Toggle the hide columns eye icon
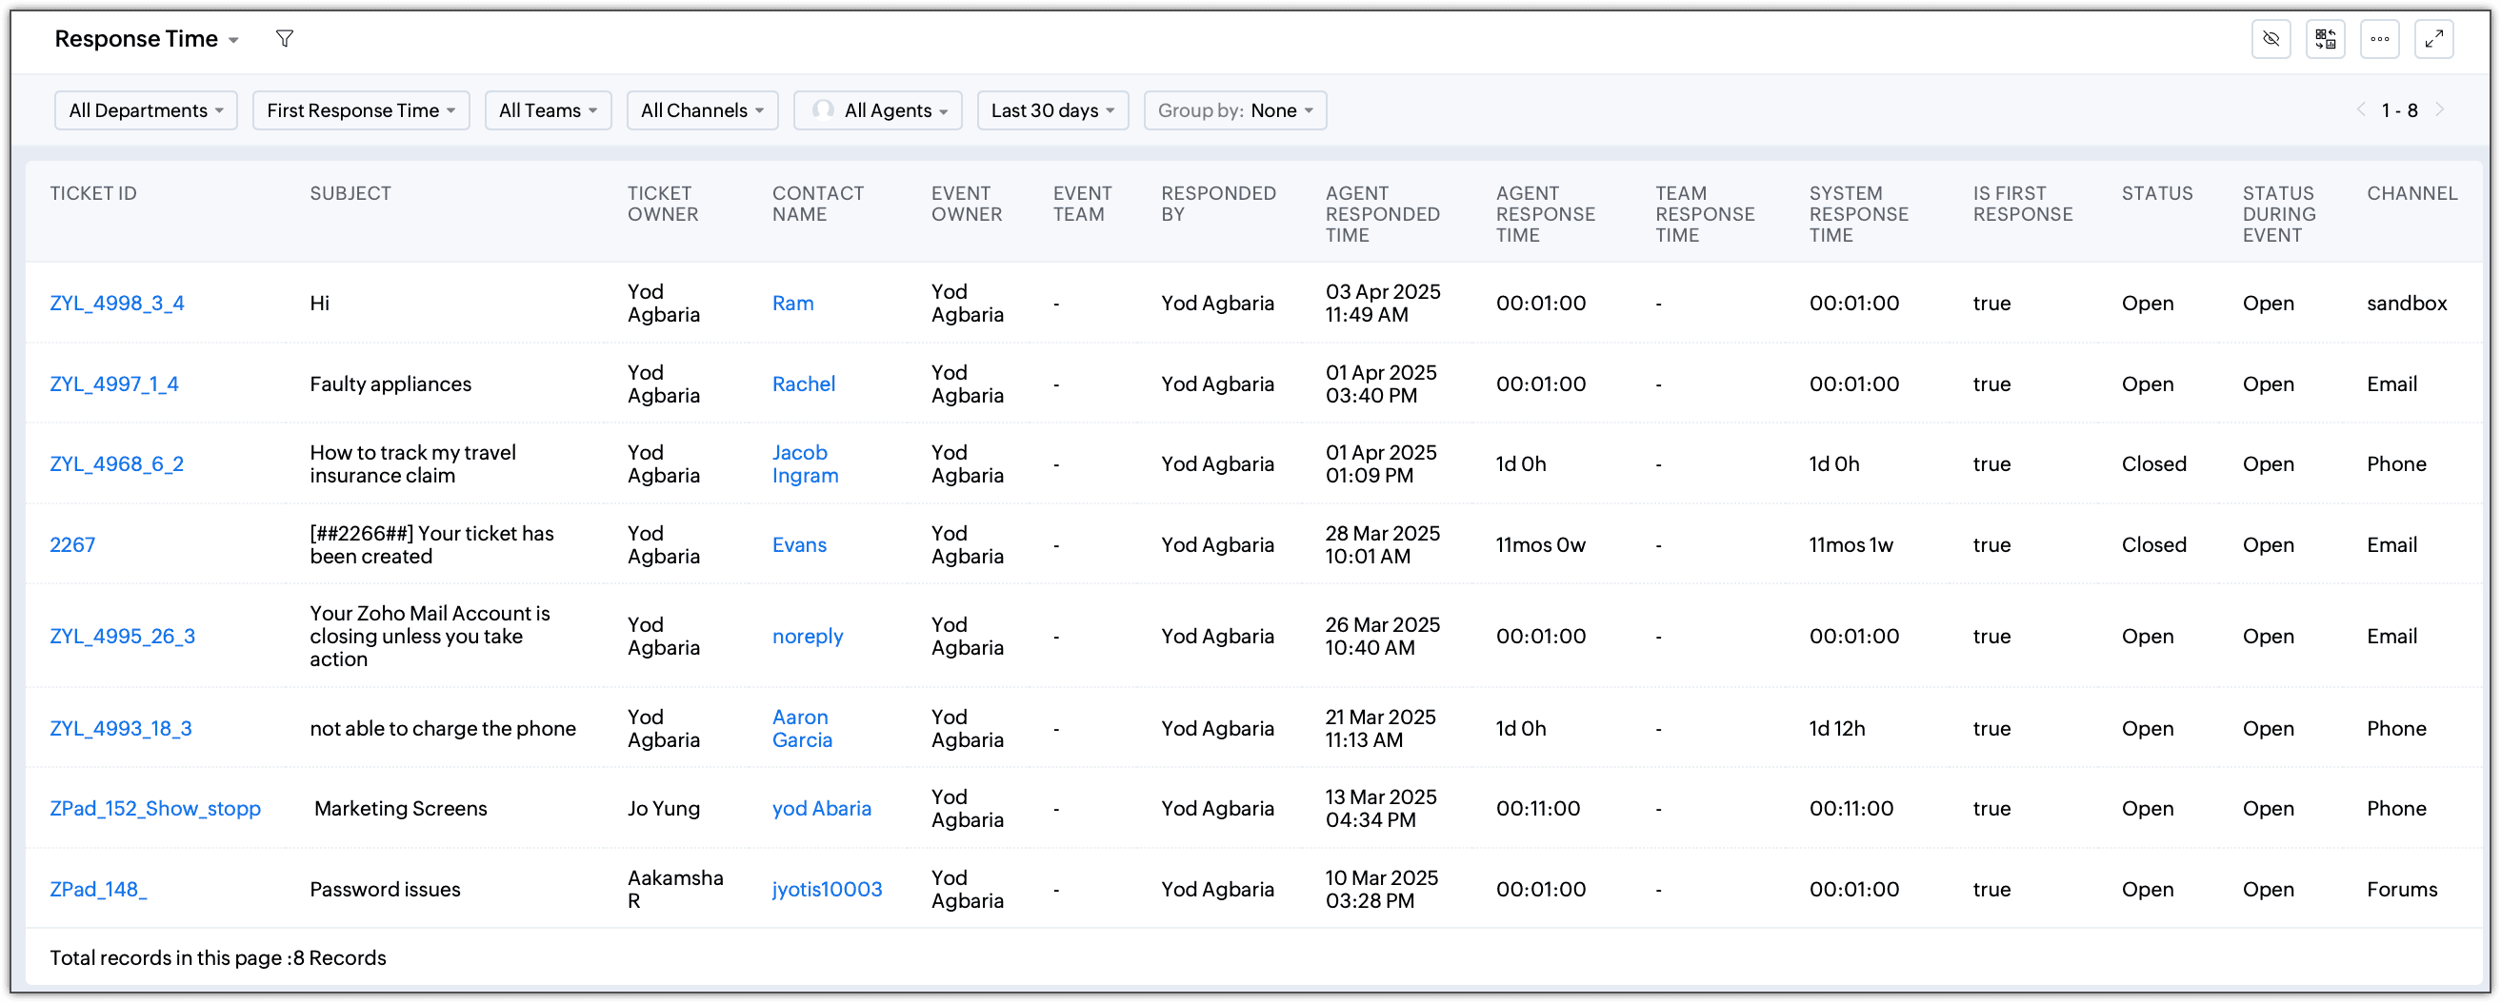The width and height of the screenshot is (2501, 1003). click(2271, 39)
